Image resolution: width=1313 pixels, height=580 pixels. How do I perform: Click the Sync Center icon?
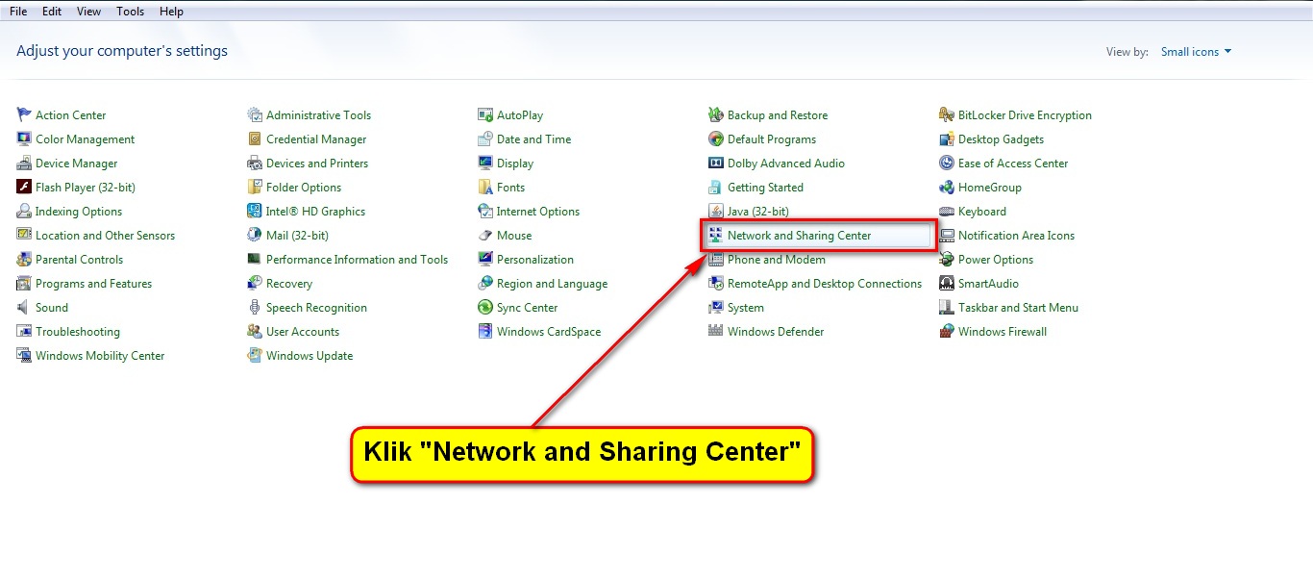click(485, 308)
